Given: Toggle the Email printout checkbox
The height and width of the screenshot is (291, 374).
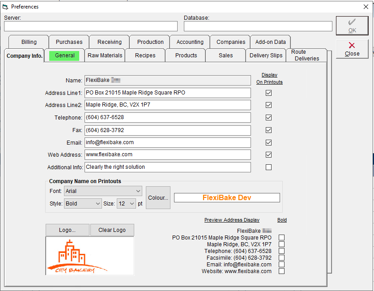Looking at the screenshot, I should pyautogui.click(x=268, y=142).
